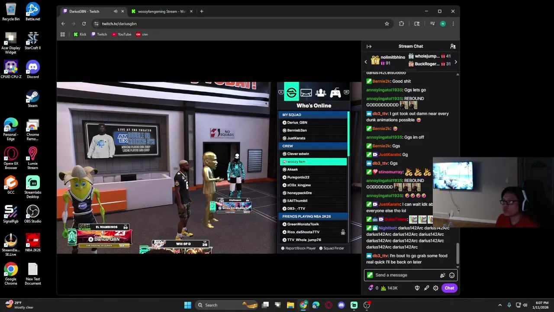Select honeypackDre in Crew list

(x=313, y=193)
